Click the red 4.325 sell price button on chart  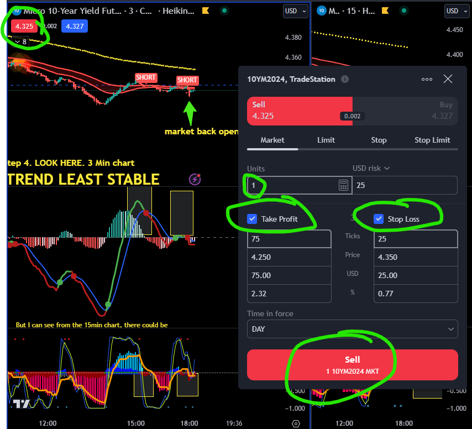pos(24,26)
